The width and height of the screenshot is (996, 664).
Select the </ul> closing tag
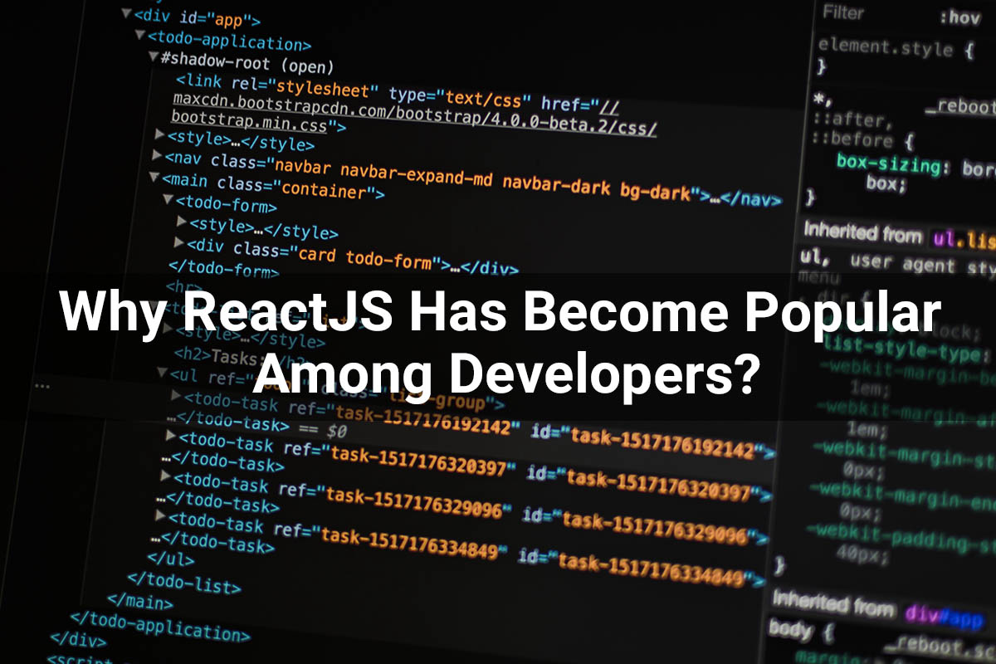171,559
